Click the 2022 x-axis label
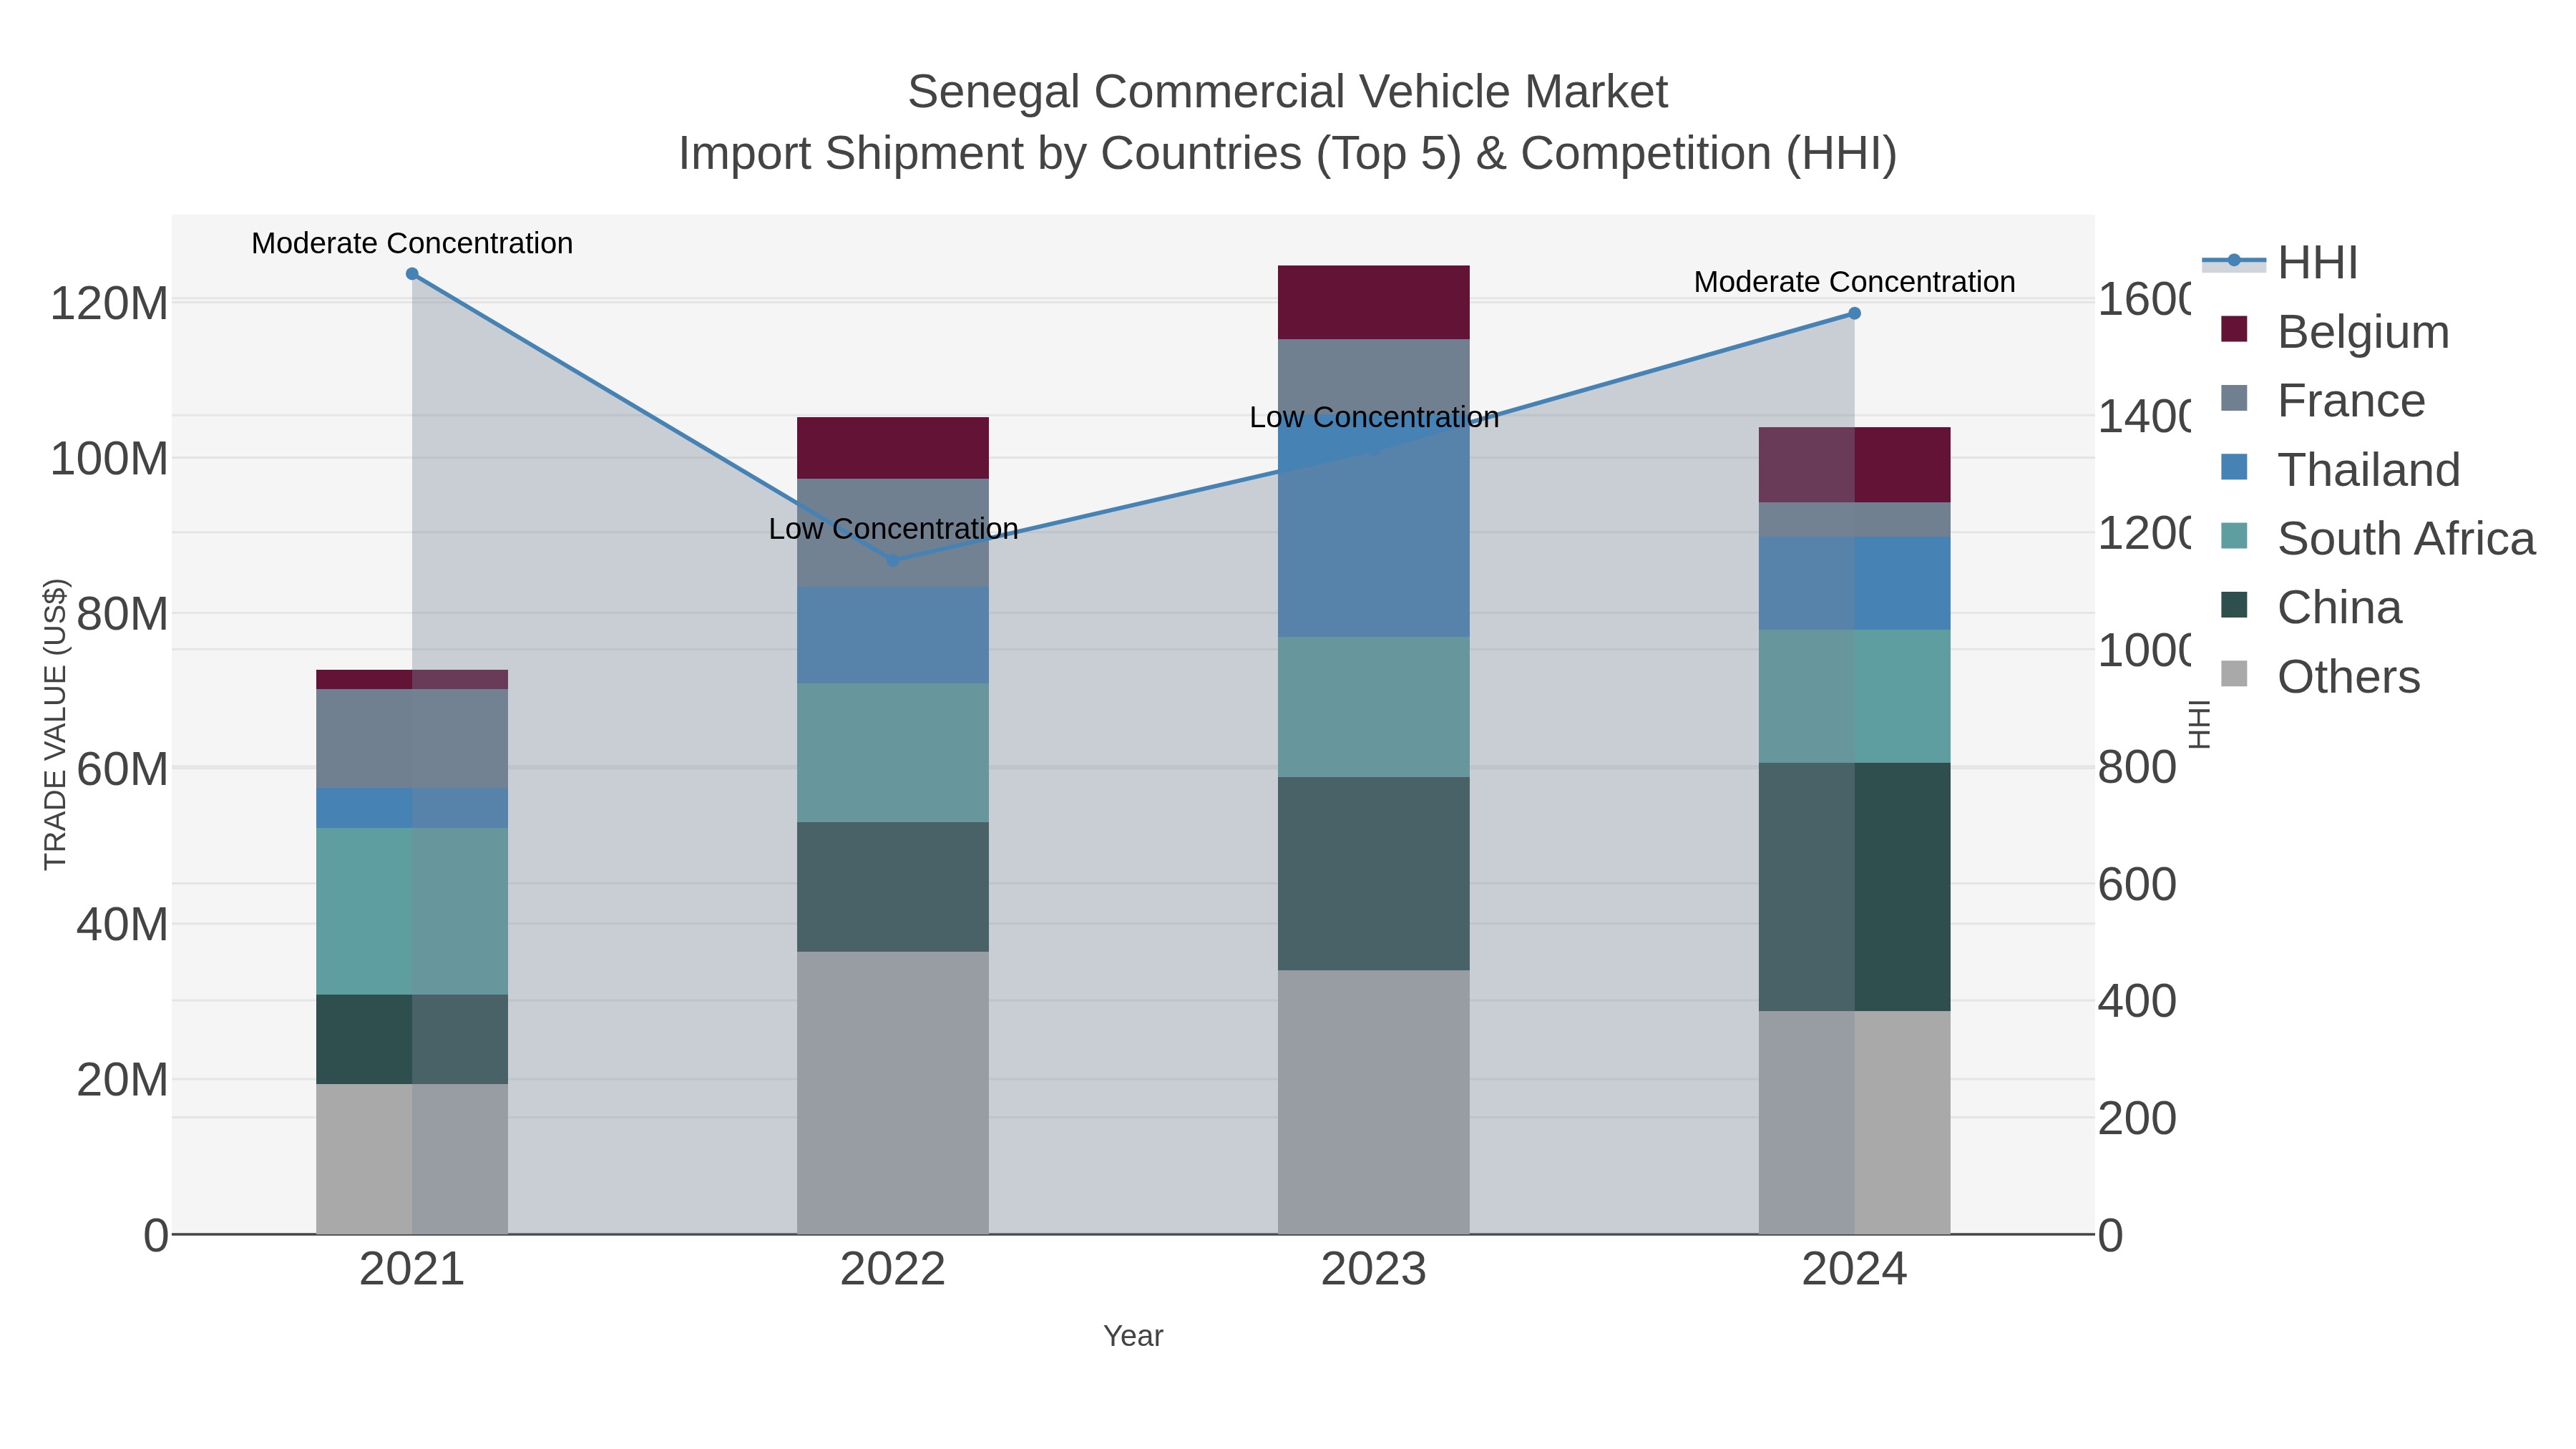The width and height of the screenshot is (2576, 1449). [x=893, y=1270]
